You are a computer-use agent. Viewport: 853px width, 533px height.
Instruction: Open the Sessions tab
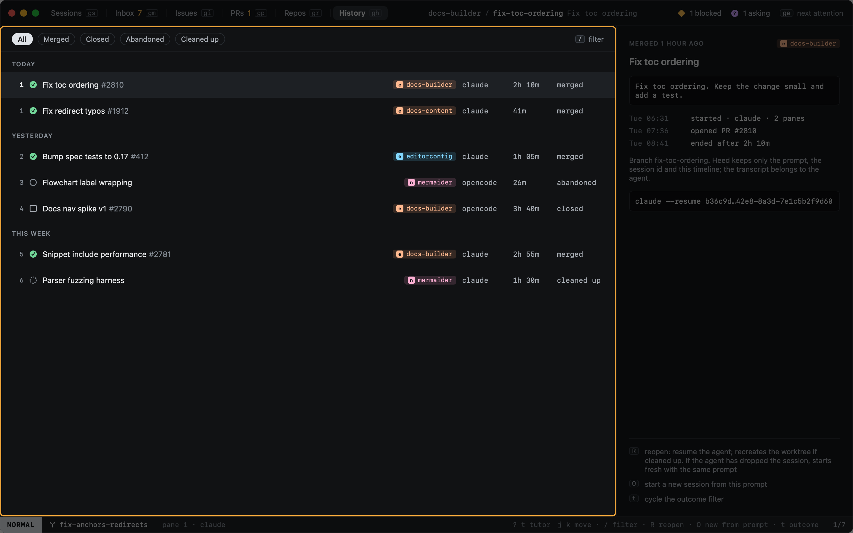(74, 13)
